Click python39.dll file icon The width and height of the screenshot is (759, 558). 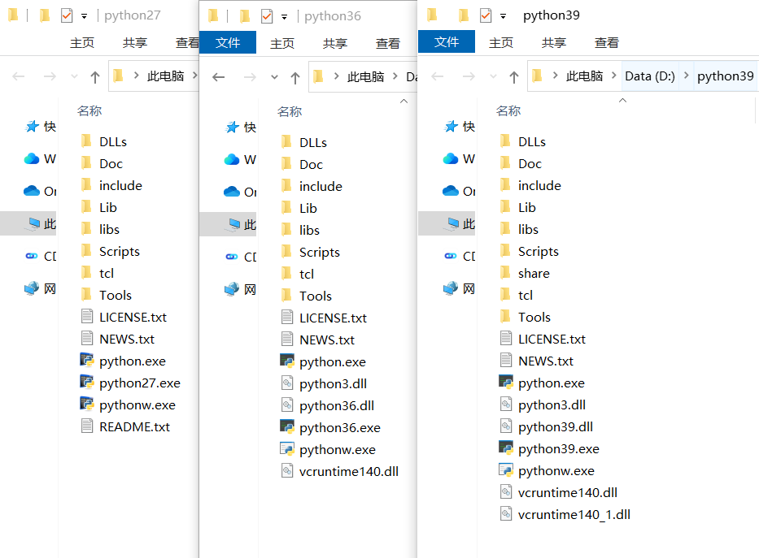(506, 426)
